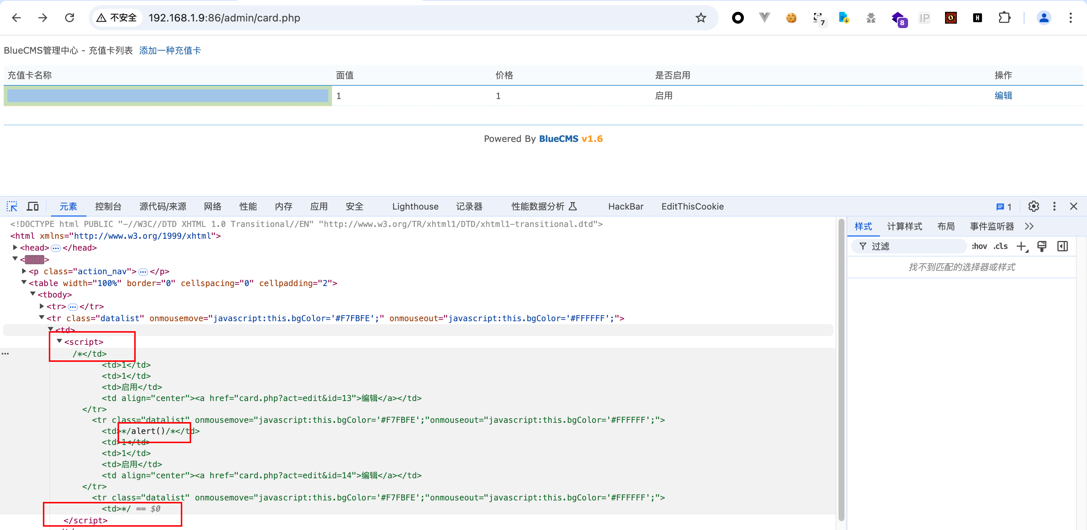Open the IP extension icon
This screenshot has height=530, width=1087.
(x=924, y=18)
